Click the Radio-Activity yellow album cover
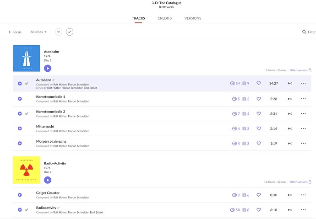Screen dimensions: 316x219 pyautogui.click(x=27, y=170)
